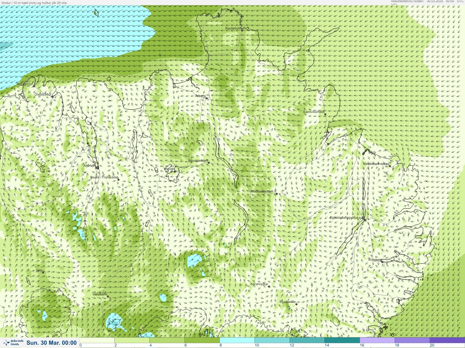Viewport: 465px width, 348px height.
Task: Click the Akureyri station label
Action: click(x=89, y=165)
